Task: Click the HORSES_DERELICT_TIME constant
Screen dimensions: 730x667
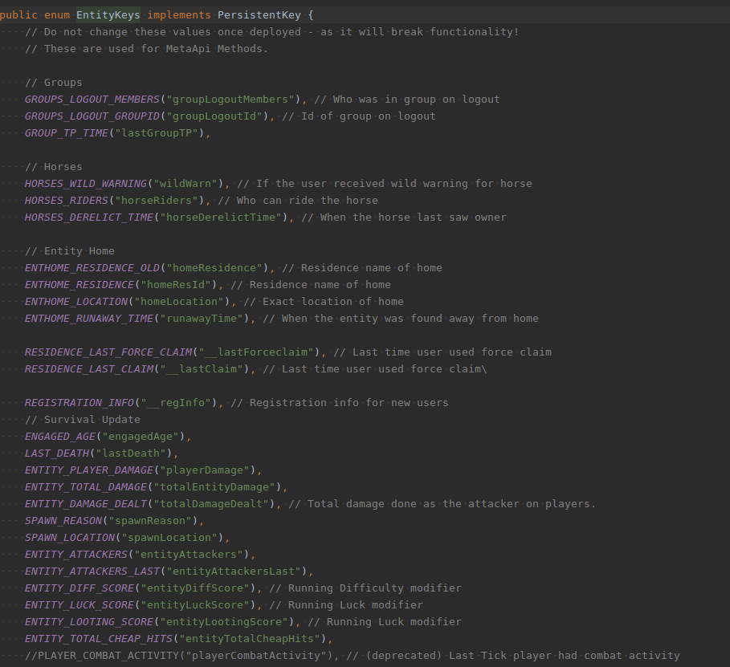Action: (x=89, y=217)
